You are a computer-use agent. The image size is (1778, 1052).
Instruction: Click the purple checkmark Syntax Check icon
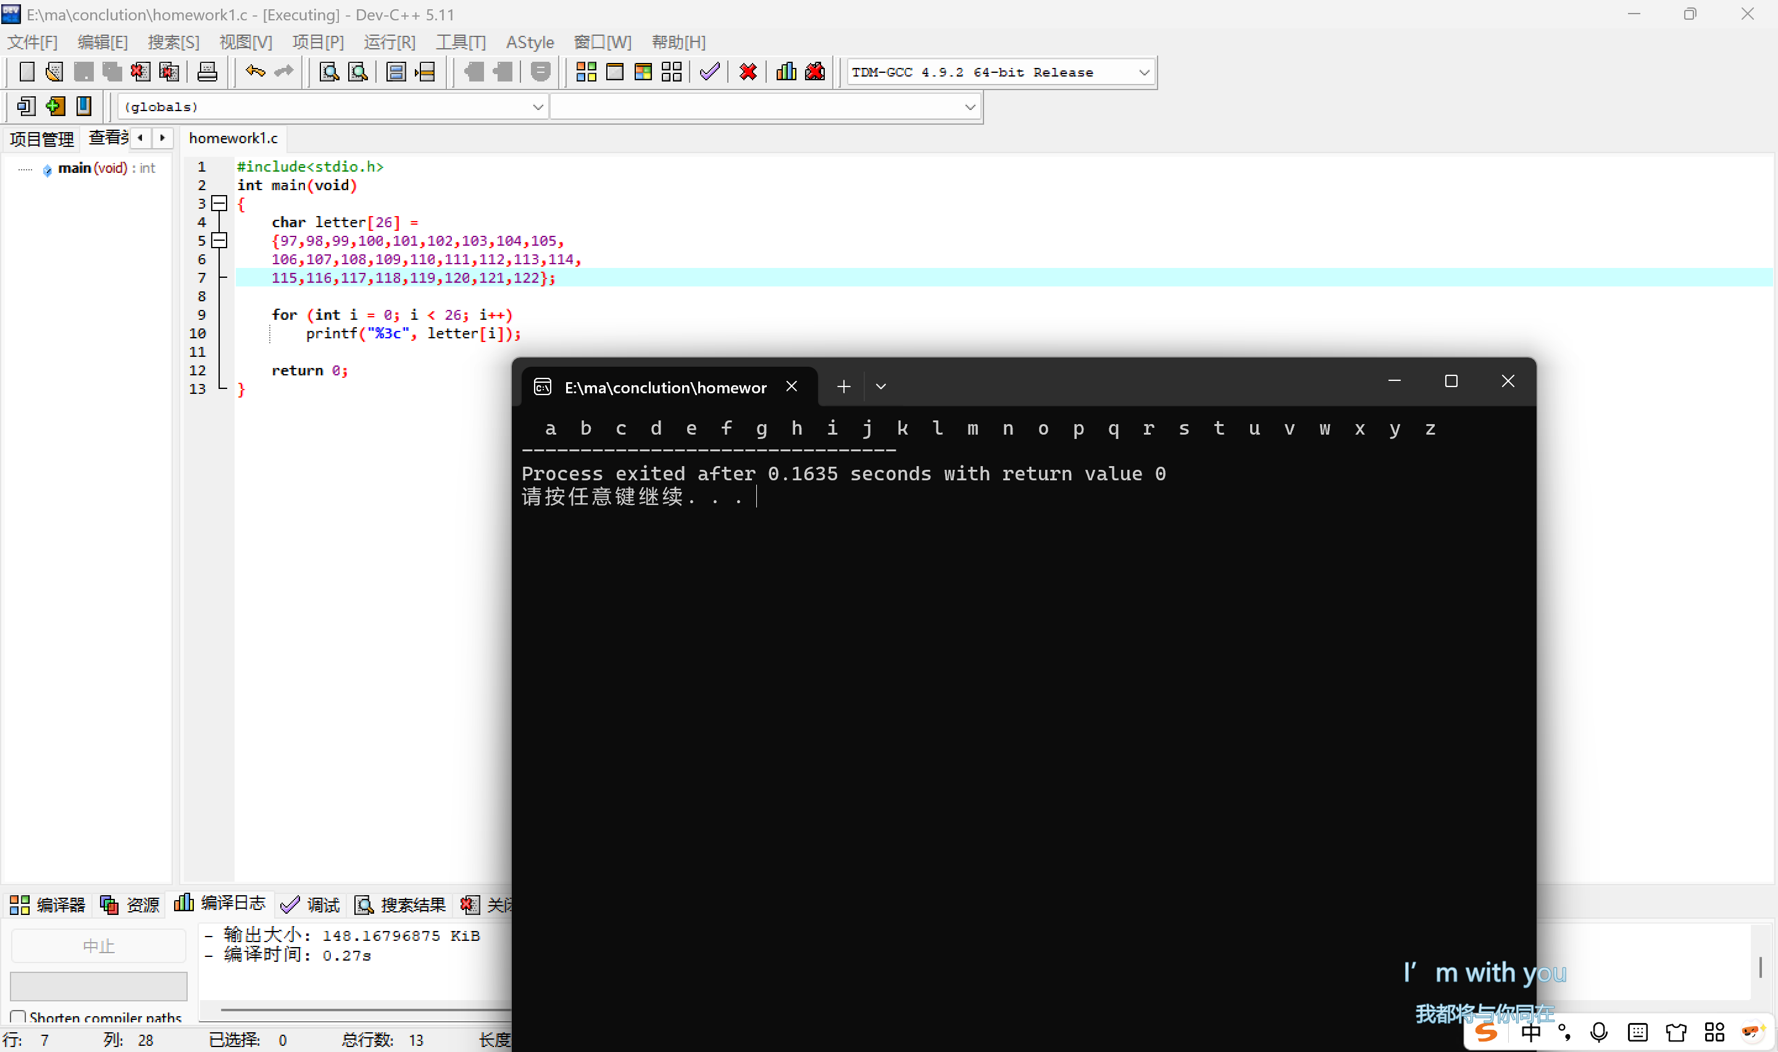(x=709, y=72)
